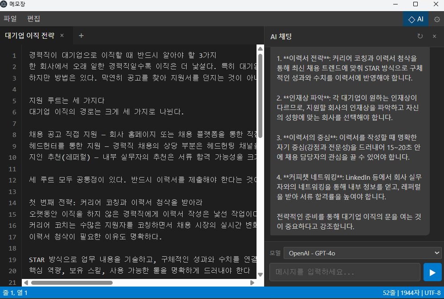Click line 17 text 이력서 첨삭이 필요한 이유도
This screenshot has height=299, width=444.
coord(77,236)
